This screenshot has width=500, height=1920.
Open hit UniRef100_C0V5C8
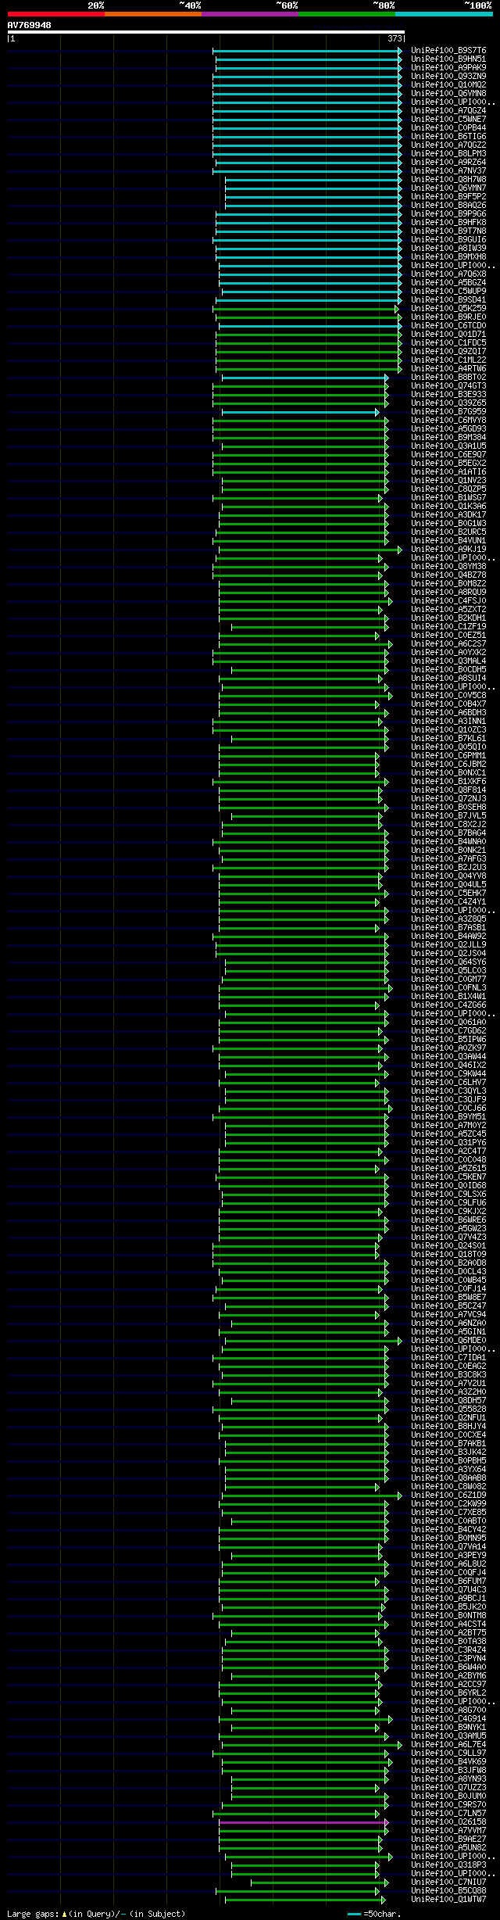pos(448,696)
